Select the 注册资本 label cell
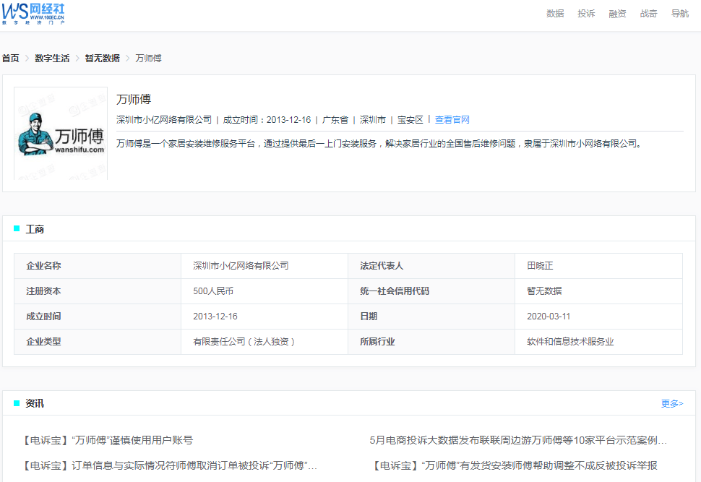Screen dimensions: 701x482 98,291
